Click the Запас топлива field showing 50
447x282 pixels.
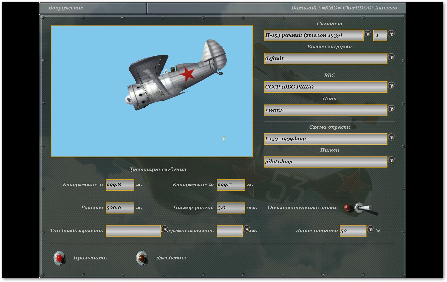353,231
